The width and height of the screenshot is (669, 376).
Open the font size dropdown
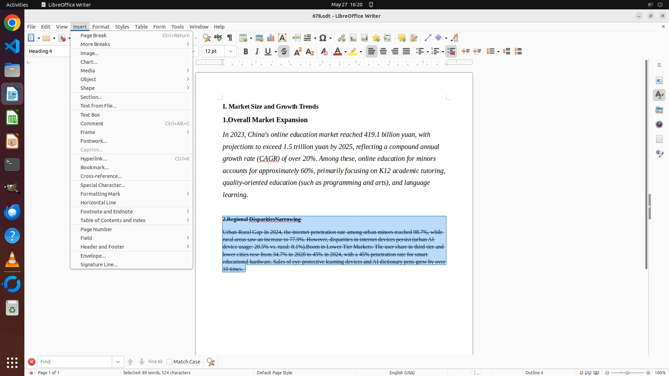(x=231, y=52)
